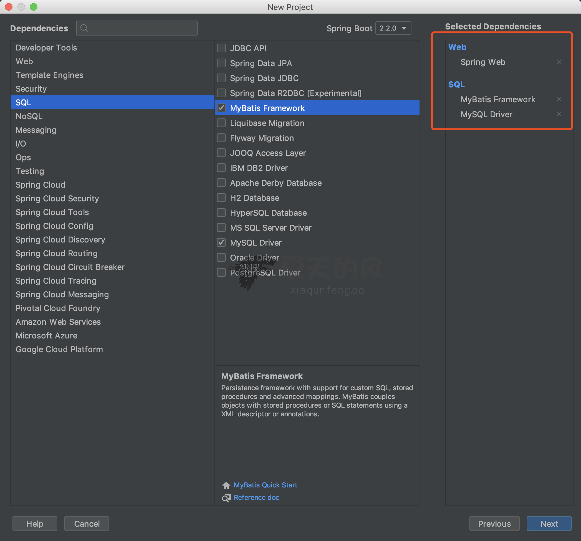Viewport: 581px width, 541px height.
Task: Select Spring Cloud Tools category
Action: (112, 212)
